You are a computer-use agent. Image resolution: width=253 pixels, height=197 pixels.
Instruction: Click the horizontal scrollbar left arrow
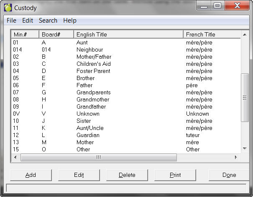pos(15,157)
